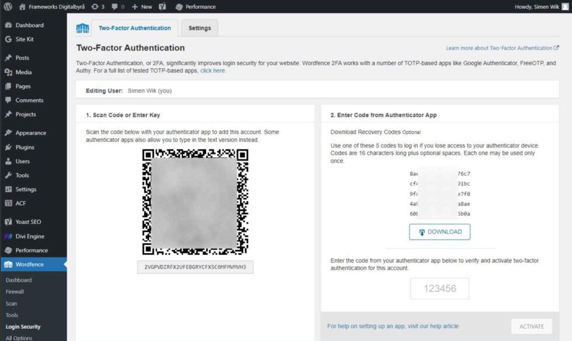Click the Activate button
Viewport: 572px width, 341px height.
(532, 326)
